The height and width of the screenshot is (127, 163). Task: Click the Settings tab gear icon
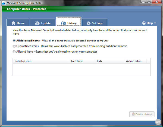[x=89, y=23]
